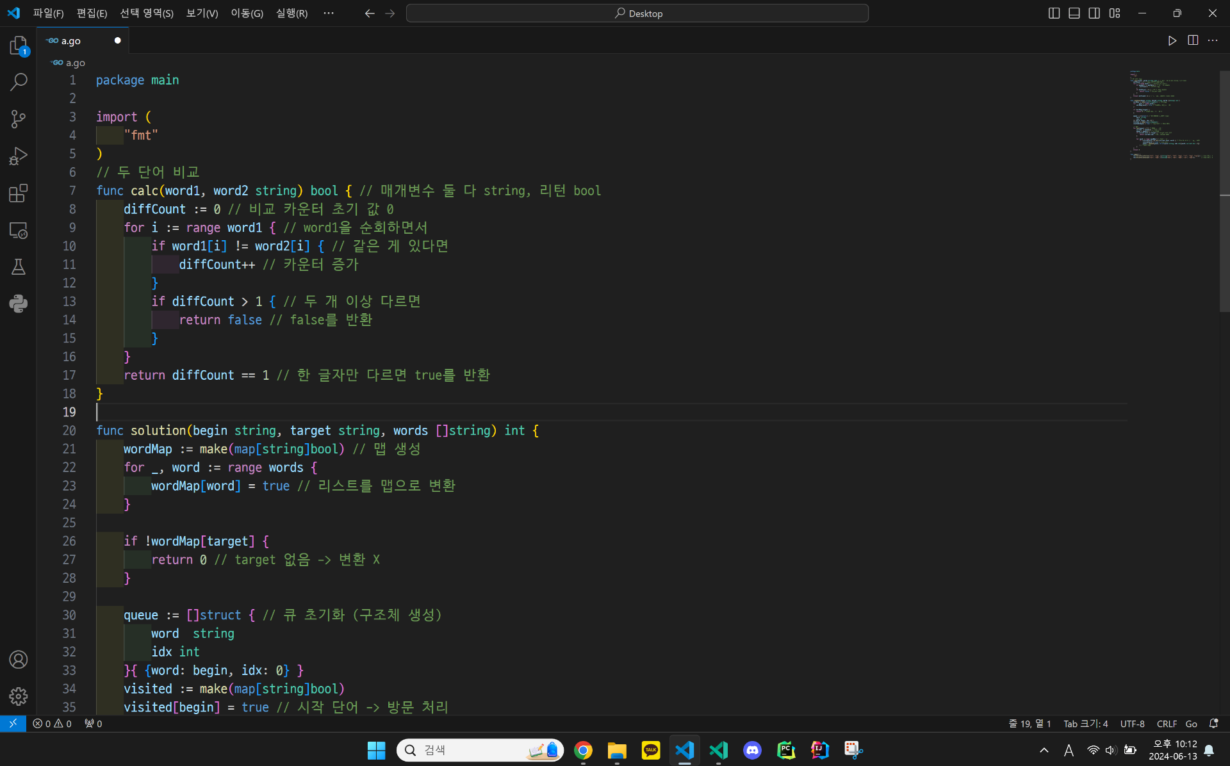The image size is (1230, 766).
Task: Click the Desktop command center search box
Action: point(637,13)
